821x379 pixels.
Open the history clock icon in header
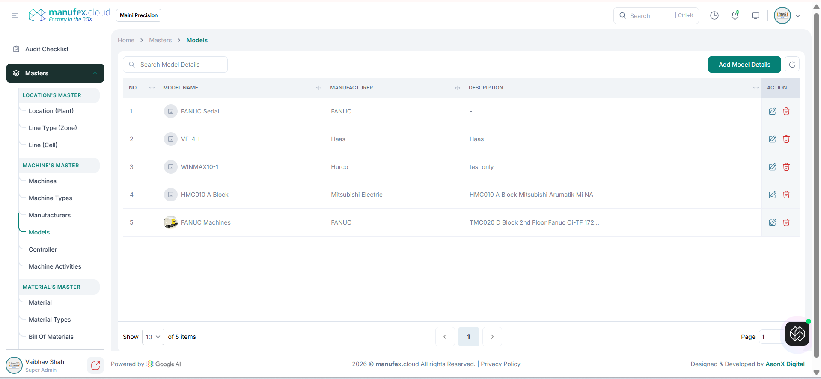(x=714, y=15)
